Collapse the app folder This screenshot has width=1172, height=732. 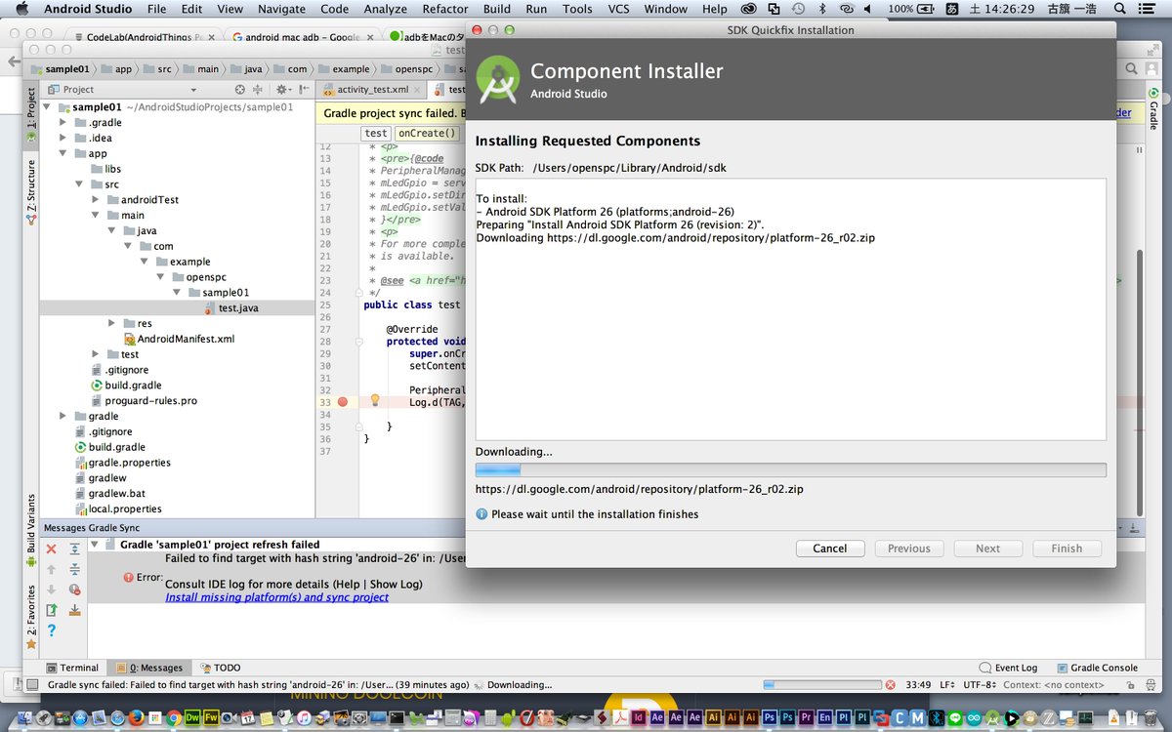point(63,153)
